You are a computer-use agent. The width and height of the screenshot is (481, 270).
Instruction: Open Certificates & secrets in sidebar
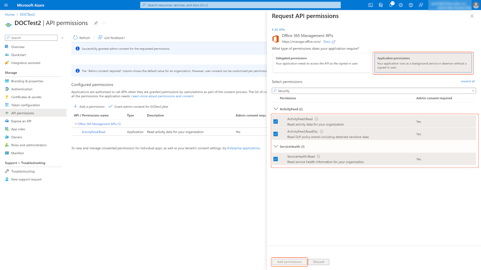pos(26,97)
